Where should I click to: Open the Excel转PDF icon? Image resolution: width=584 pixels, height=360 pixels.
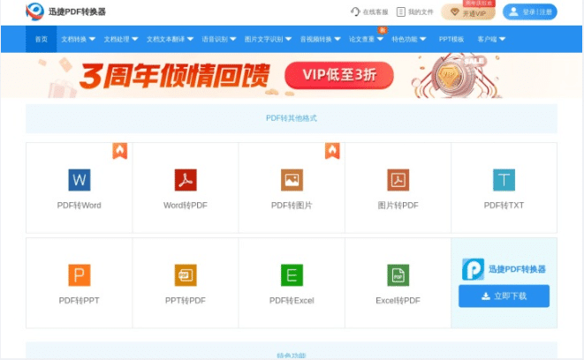pos(398,275)
